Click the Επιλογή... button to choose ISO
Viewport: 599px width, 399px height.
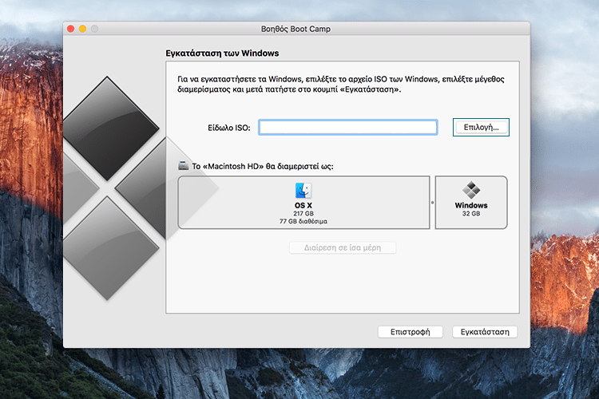pos(481,127)
